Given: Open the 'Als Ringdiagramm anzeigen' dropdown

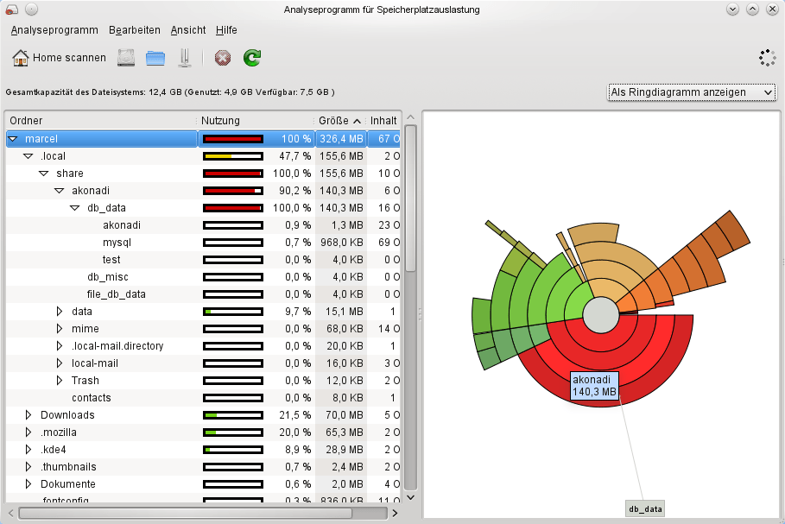Looking at the screenshot, I should [x=692, y=92].
